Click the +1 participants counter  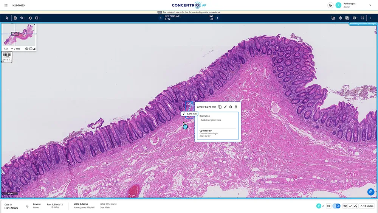pyautogui.click(x=323, y=206)
